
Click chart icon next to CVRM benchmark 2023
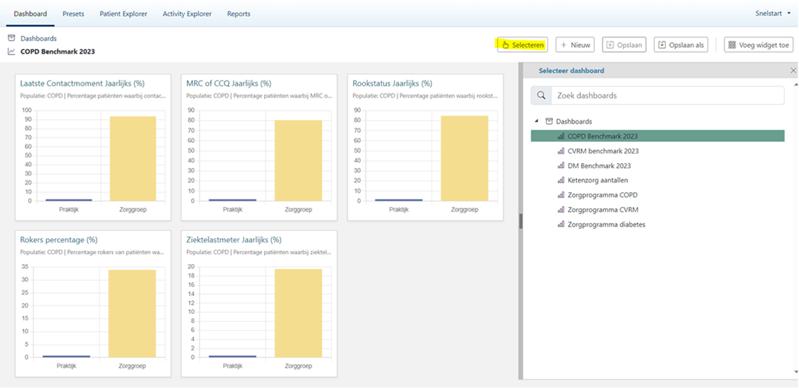[561, 151]
